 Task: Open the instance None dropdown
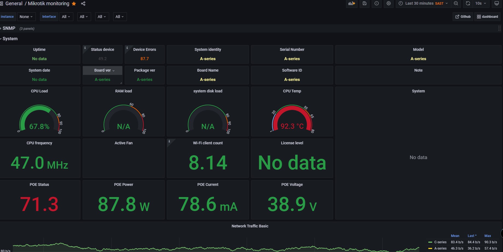[26, 17]
